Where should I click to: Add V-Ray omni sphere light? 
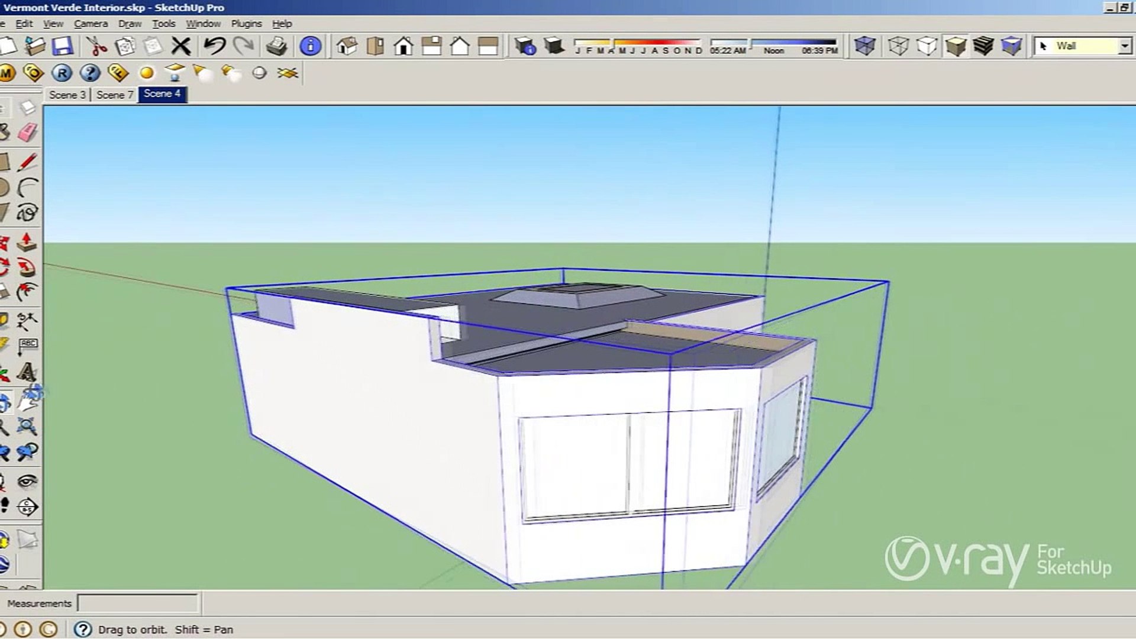point(146,73)
